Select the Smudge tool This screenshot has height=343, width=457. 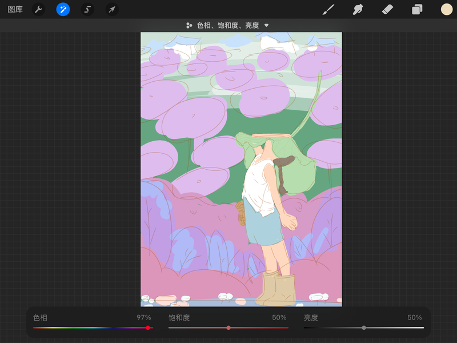(358, 9)
